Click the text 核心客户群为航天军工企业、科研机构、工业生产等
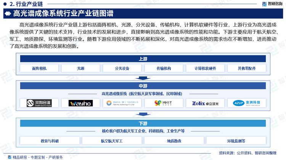Image resolution: width=286 pixels, height=160 pixels. point(143,131)
